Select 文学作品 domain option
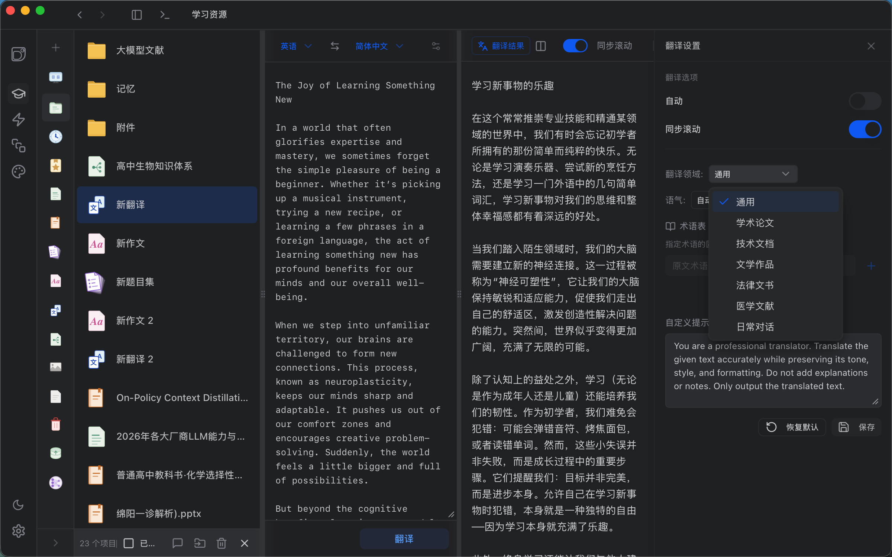 776,264
